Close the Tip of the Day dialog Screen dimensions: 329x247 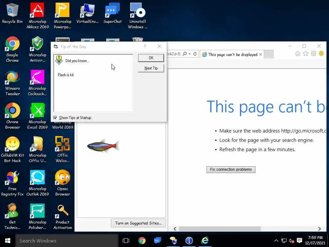click(x=159, y=46)
